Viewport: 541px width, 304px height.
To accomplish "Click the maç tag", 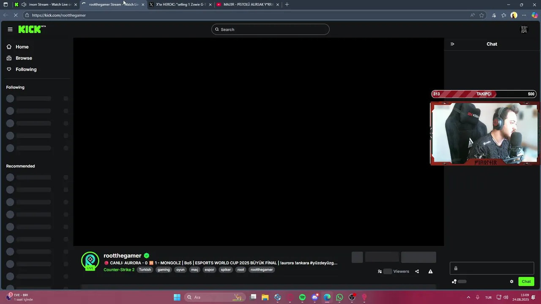I will pos(194,270).
